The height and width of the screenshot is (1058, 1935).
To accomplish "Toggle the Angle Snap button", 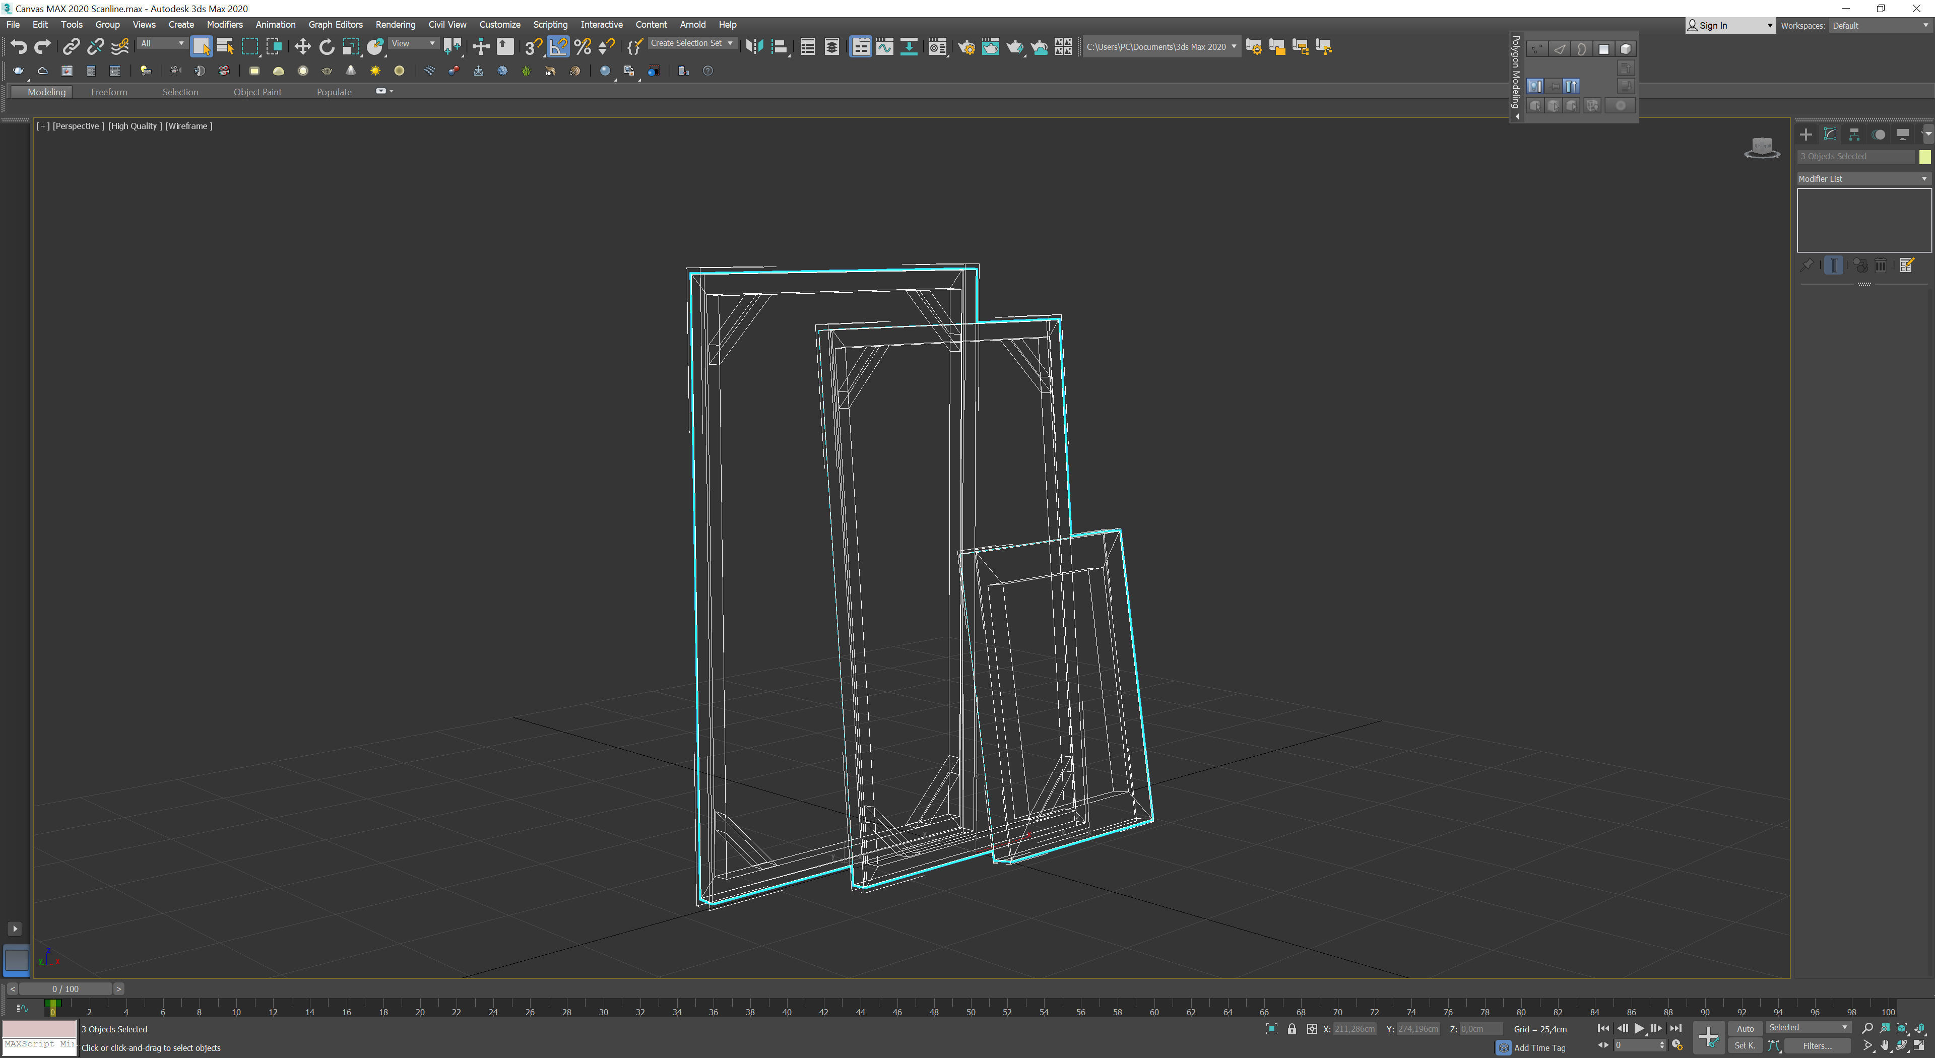I will [558, 47].
